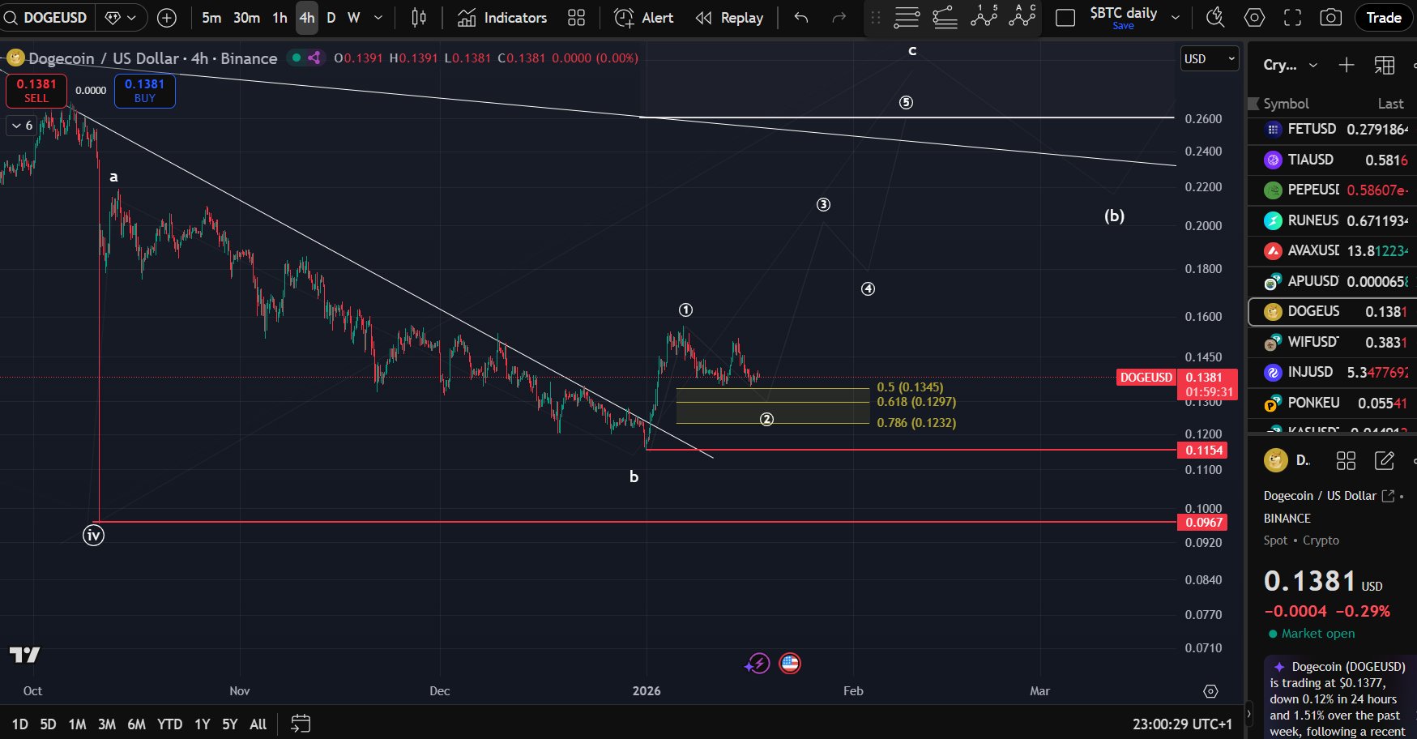The height and width of the screenshot is (739, 1417).
Task: Select AVAXUSD in the watchlist
Action: pos(1333,250)
